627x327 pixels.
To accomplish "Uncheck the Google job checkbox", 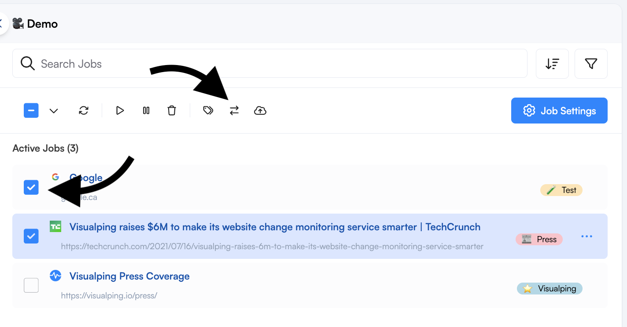I will [x=31, y=187].
